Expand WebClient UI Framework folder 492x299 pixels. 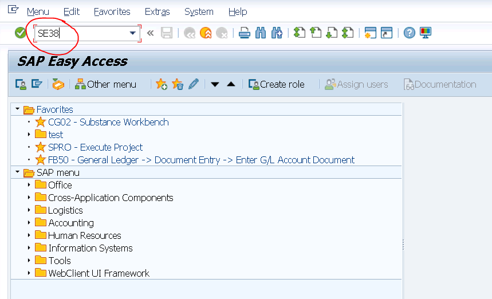click(29, 273)
